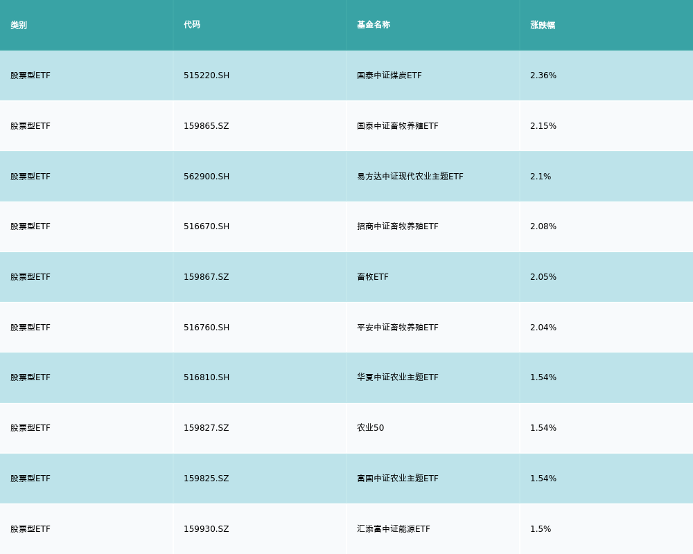Click fund name 富国中证农业主题ETF
This screenshot has width=693, height=554.
coord(398,479)
